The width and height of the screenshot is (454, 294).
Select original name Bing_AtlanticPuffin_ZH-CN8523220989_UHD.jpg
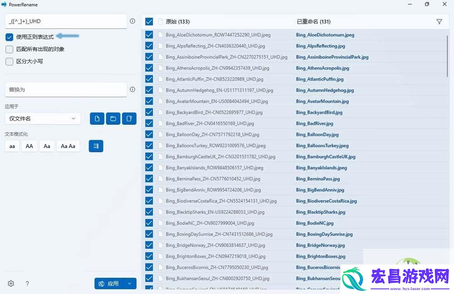(215, 79)
